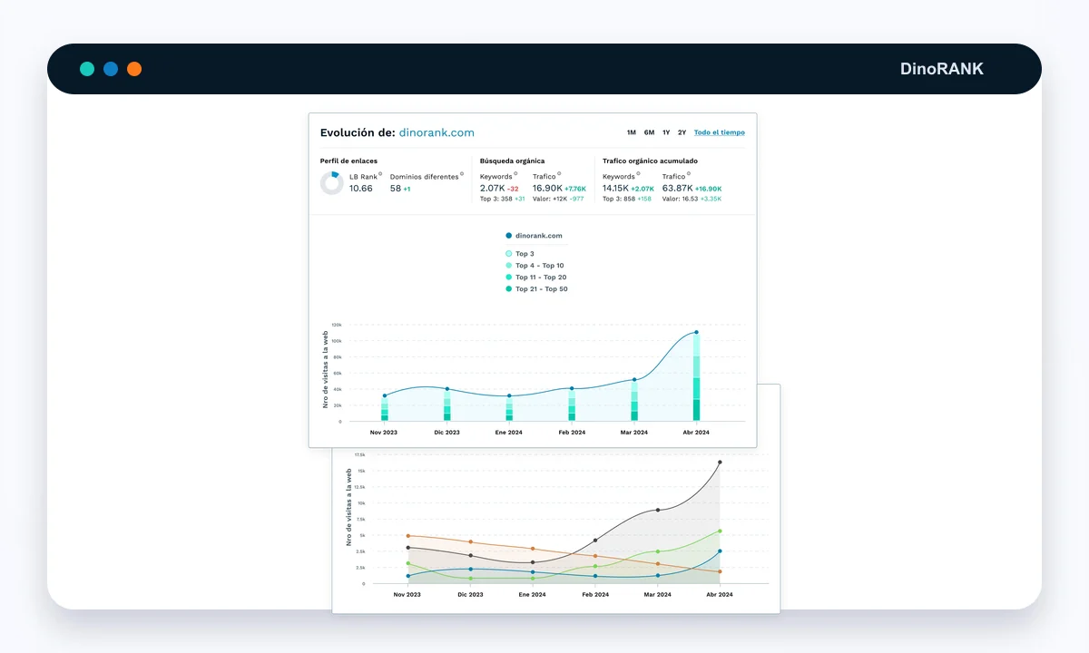This screenshot has width=1089, height=653.
Task: Hide the Top 21 - Top 50 series
Action: [x=536, y=289]
